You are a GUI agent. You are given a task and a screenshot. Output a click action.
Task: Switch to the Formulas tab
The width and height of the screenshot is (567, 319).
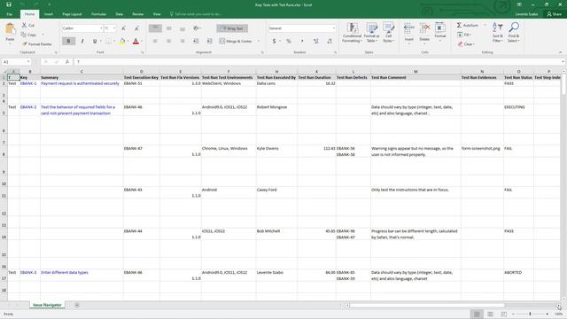[98, 14]
